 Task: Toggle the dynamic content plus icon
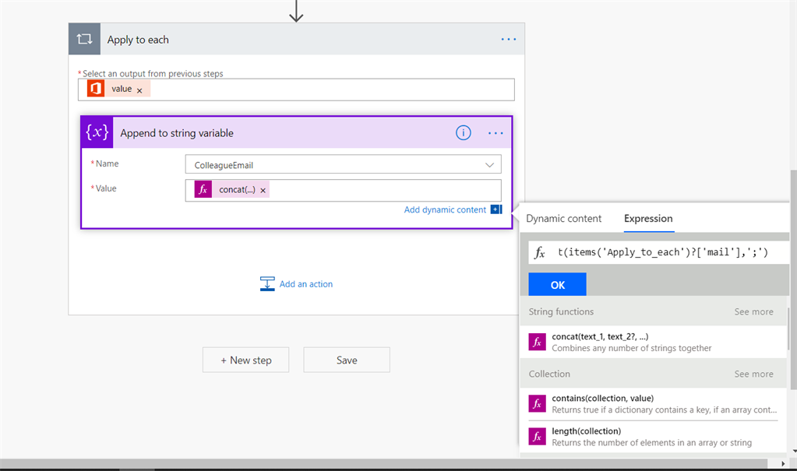pos(495,209)
